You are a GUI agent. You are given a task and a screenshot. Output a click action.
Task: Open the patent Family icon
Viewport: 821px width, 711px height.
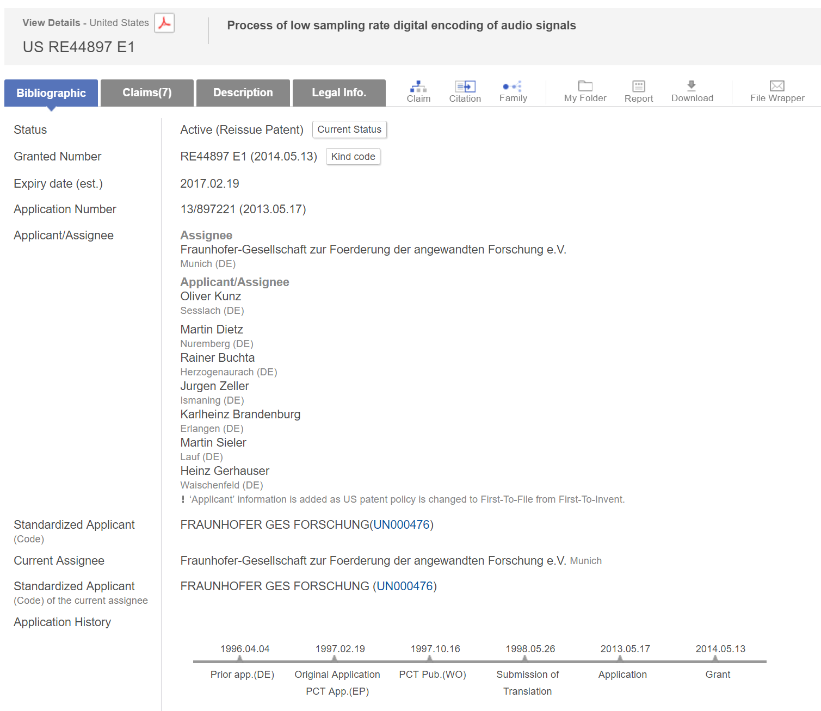(x=513, y=86)
